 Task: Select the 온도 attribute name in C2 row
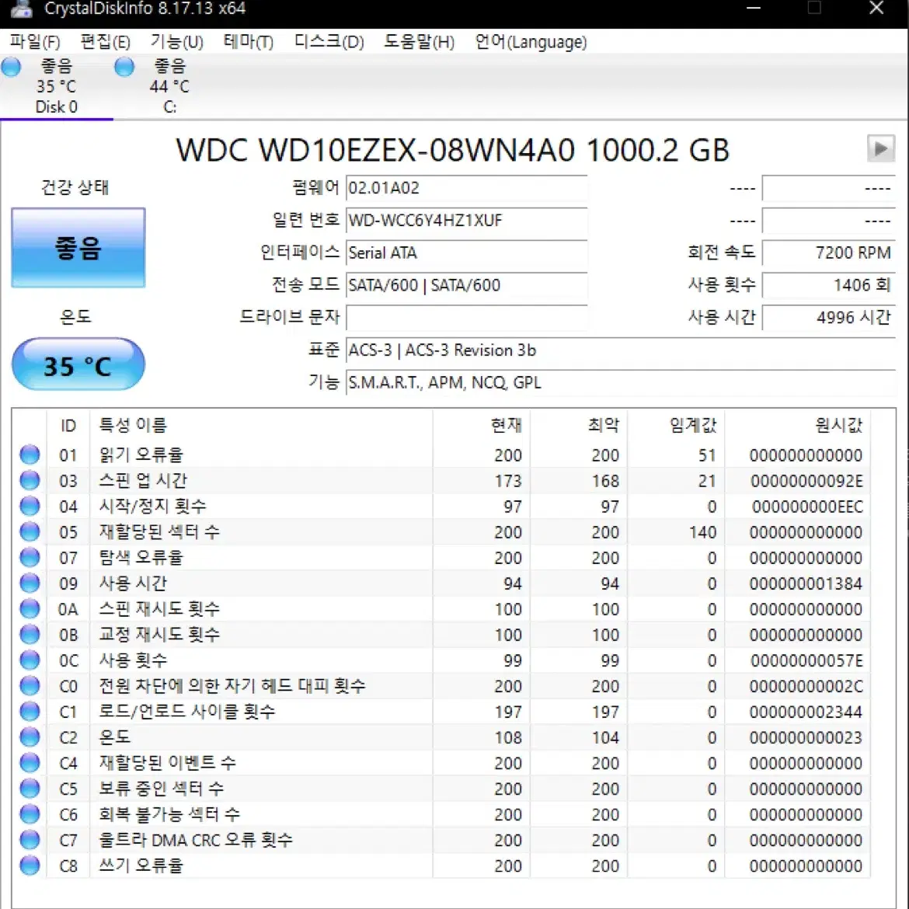115,737
